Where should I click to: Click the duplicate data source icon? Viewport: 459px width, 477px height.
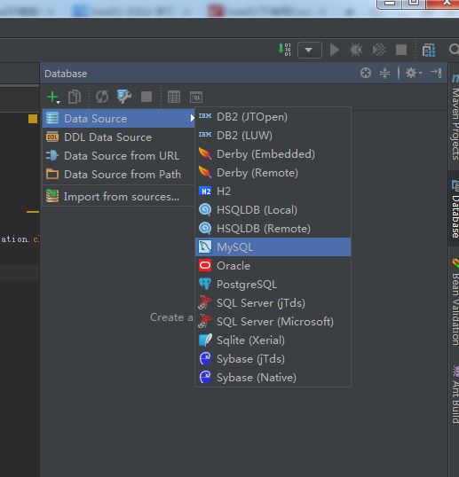[x=75, y=97]
